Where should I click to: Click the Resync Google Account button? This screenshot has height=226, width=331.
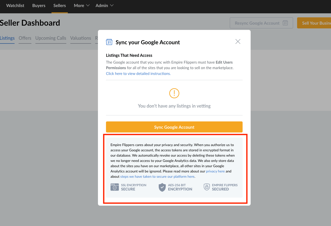(x=261, y=23)
